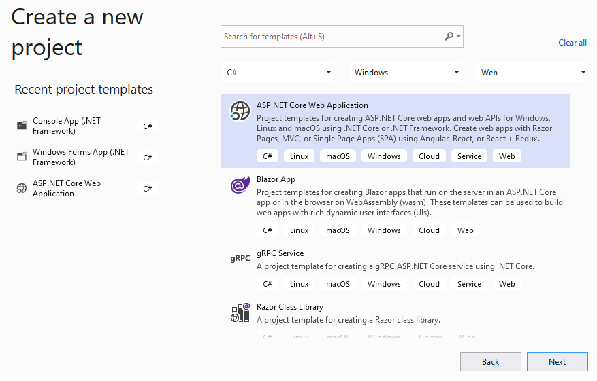Click the gRPC Service description text
This screenshot has height=381, width=597.
pos(396,266)
